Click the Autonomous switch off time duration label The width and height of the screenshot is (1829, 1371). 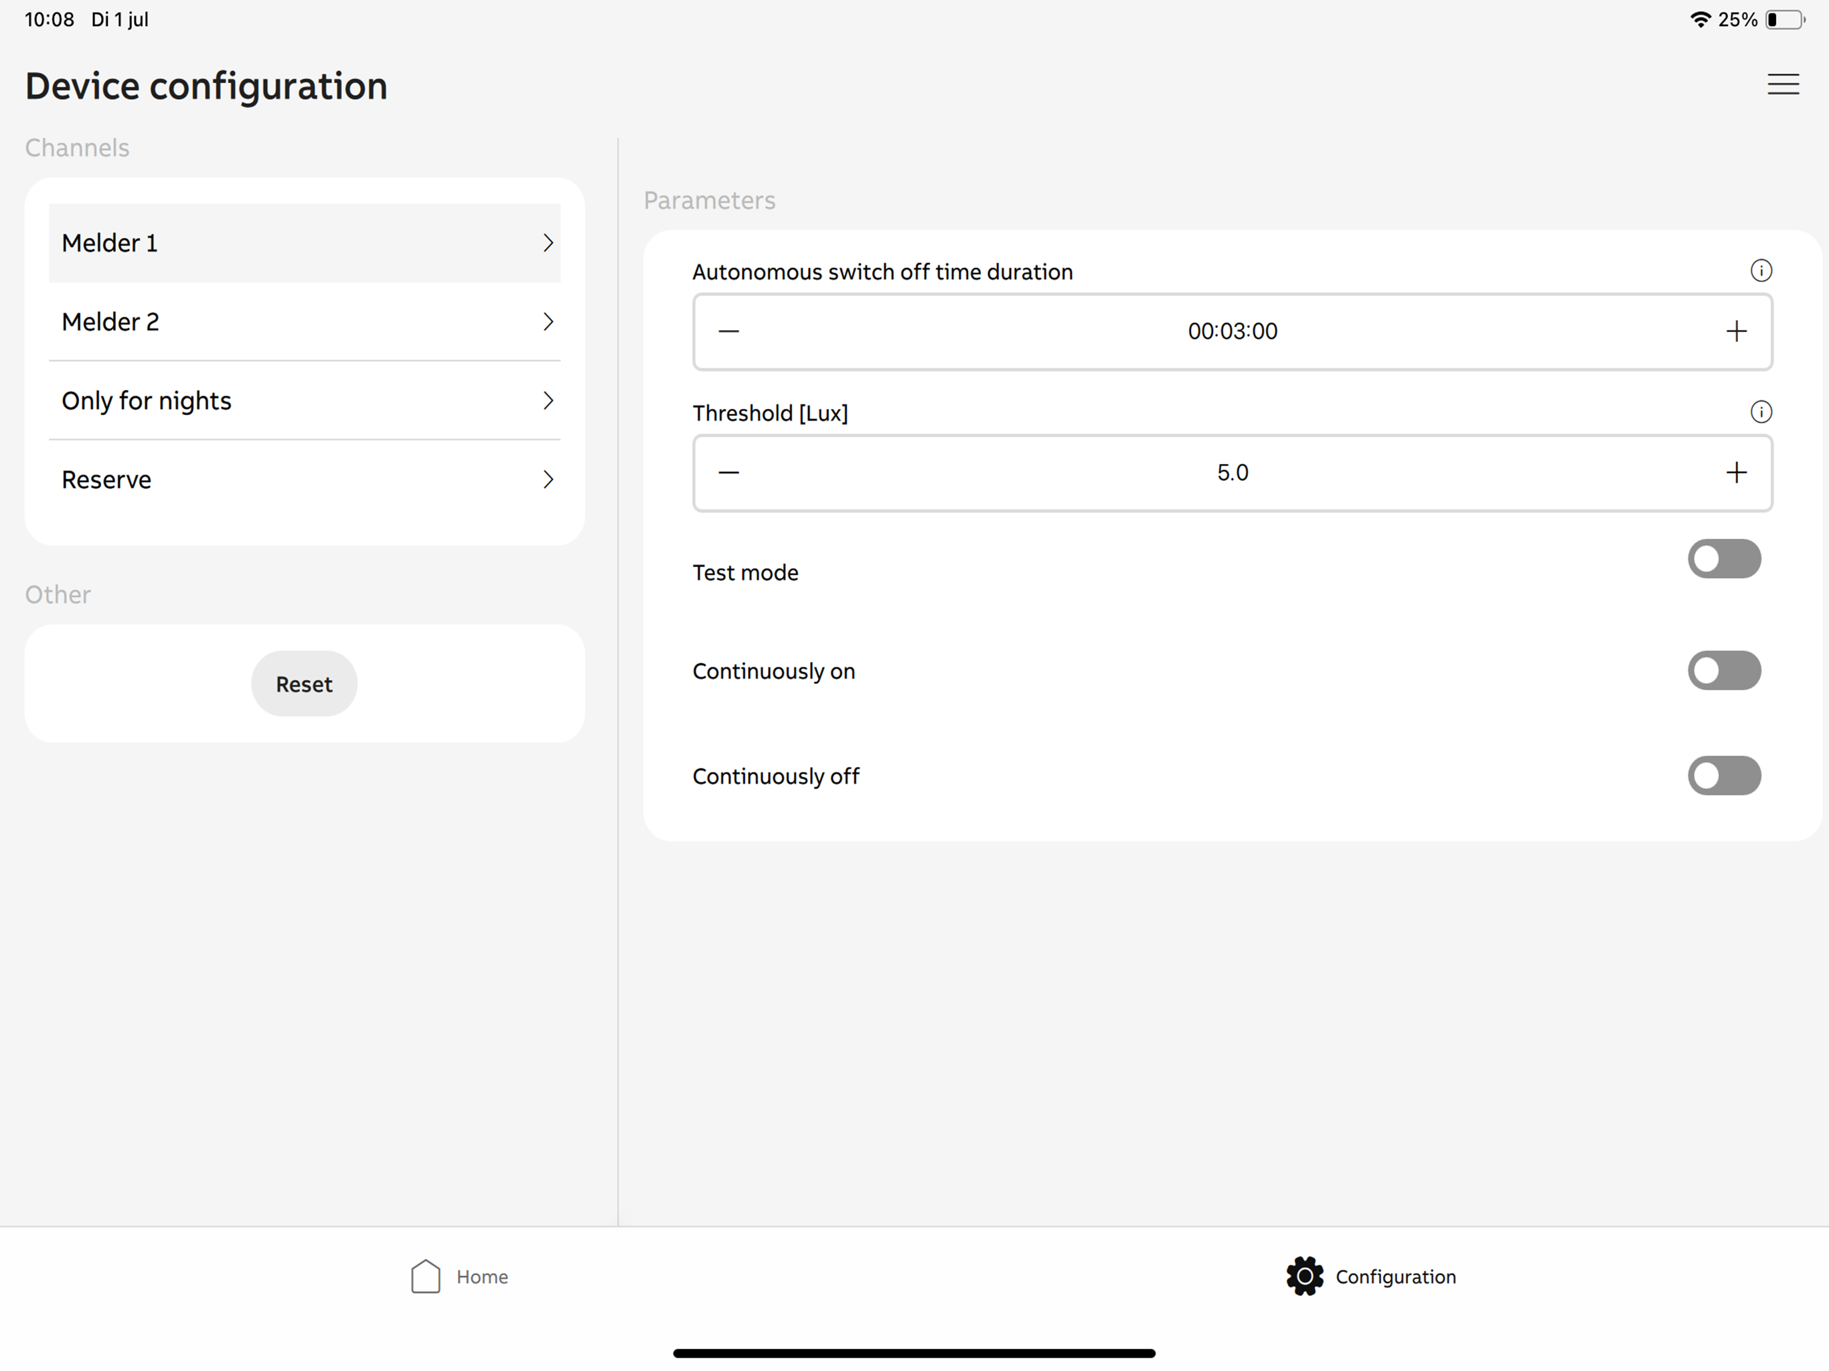tap(882, 272)
